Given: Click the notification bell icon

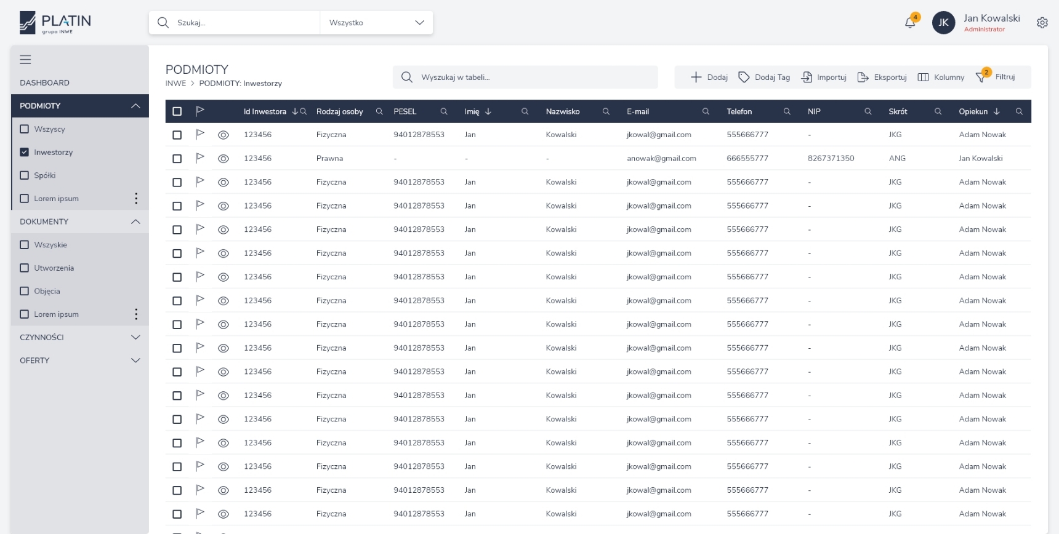Looking at the screenshot, I should point(909,23).
